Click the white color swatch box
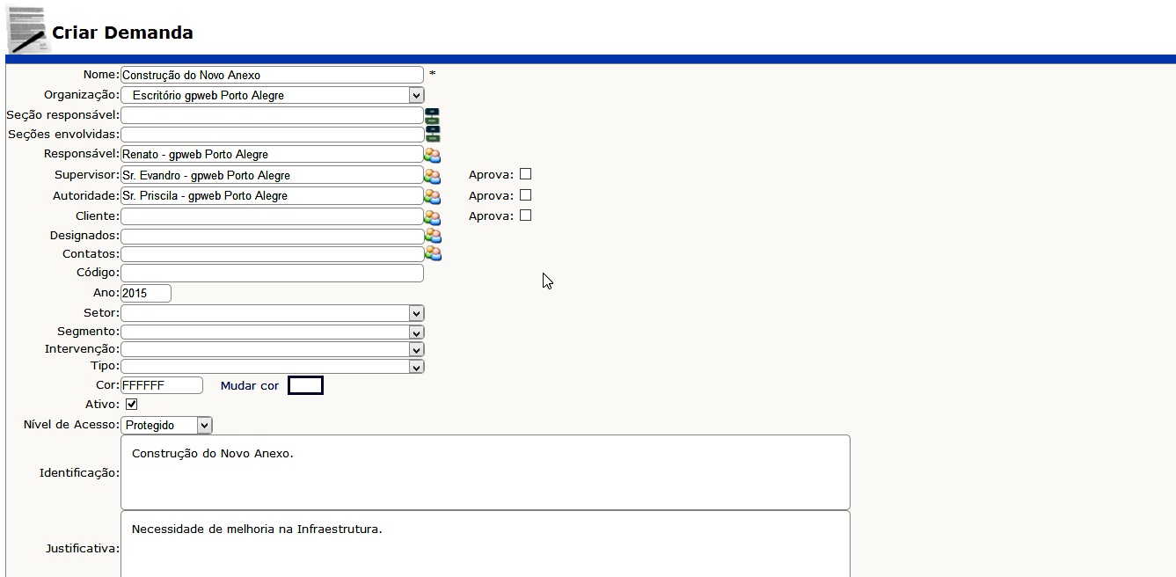Image resolution: width=1176 pixels, height=577 pixels. [305, 385]
